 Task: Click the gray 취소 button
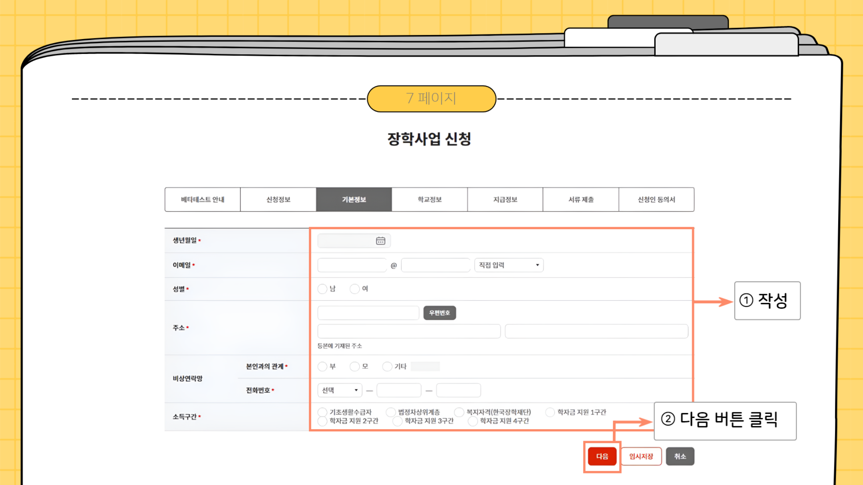click(680, 456)
